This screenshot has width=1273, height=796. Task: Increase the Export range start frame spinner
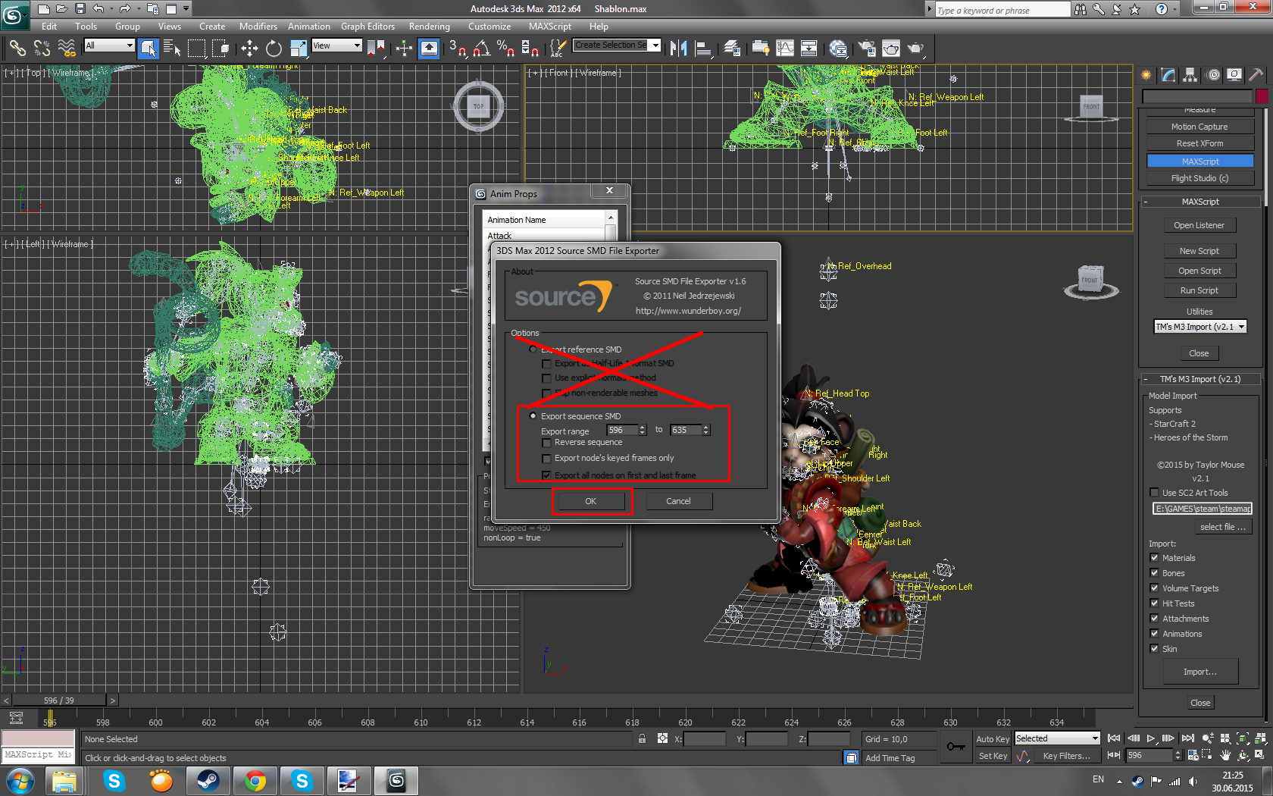pyautogui.click(x=643, y=428)
